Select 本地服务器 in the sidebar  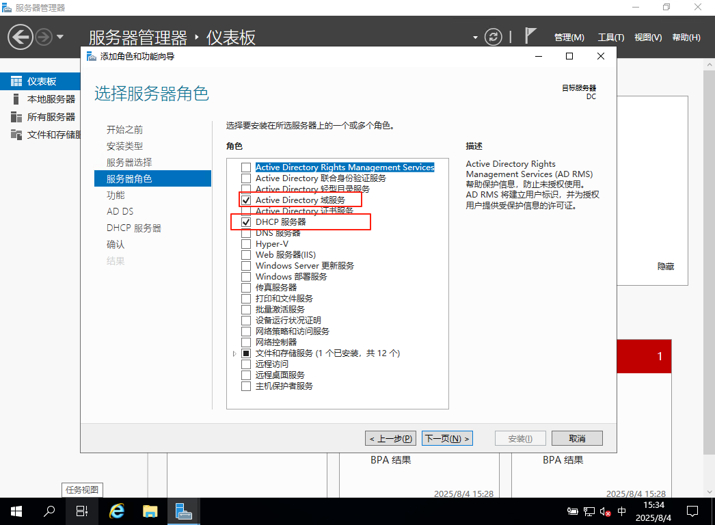coord(40,99)
